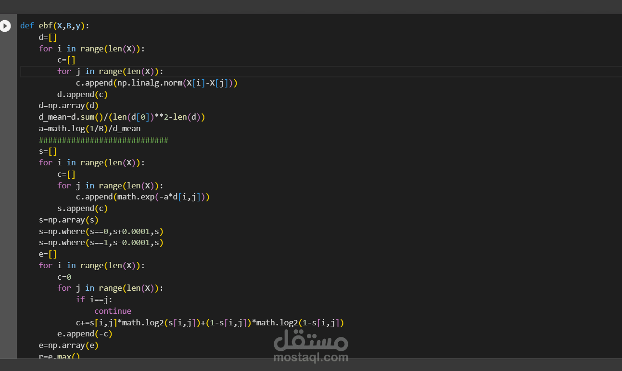Screen dimensions: 622x371
Task: Click the 'c=0' line
Action: tap(64, 277)
